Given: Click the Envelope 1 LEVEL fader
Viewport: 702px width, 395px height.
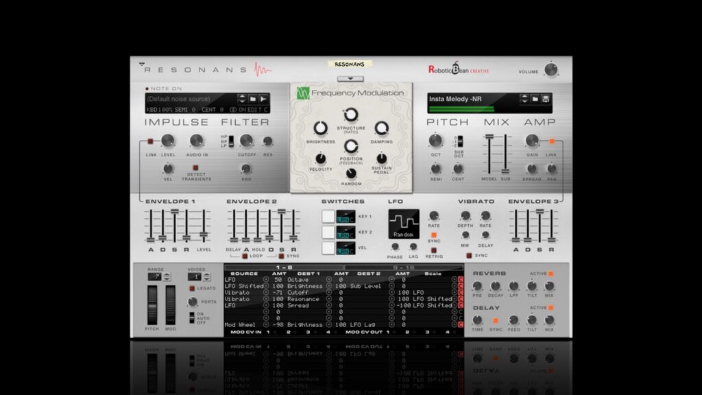Looking at the screenshot, I should [x=204, y=235].
